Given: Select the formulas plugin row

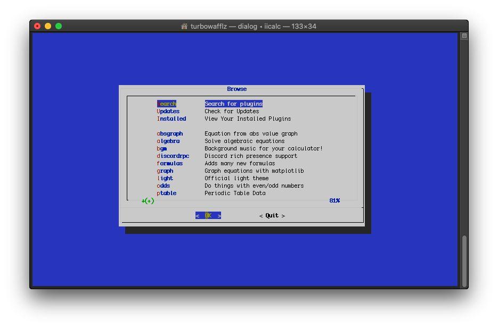Looking at the screenshot, I should [x=170, y=163].
